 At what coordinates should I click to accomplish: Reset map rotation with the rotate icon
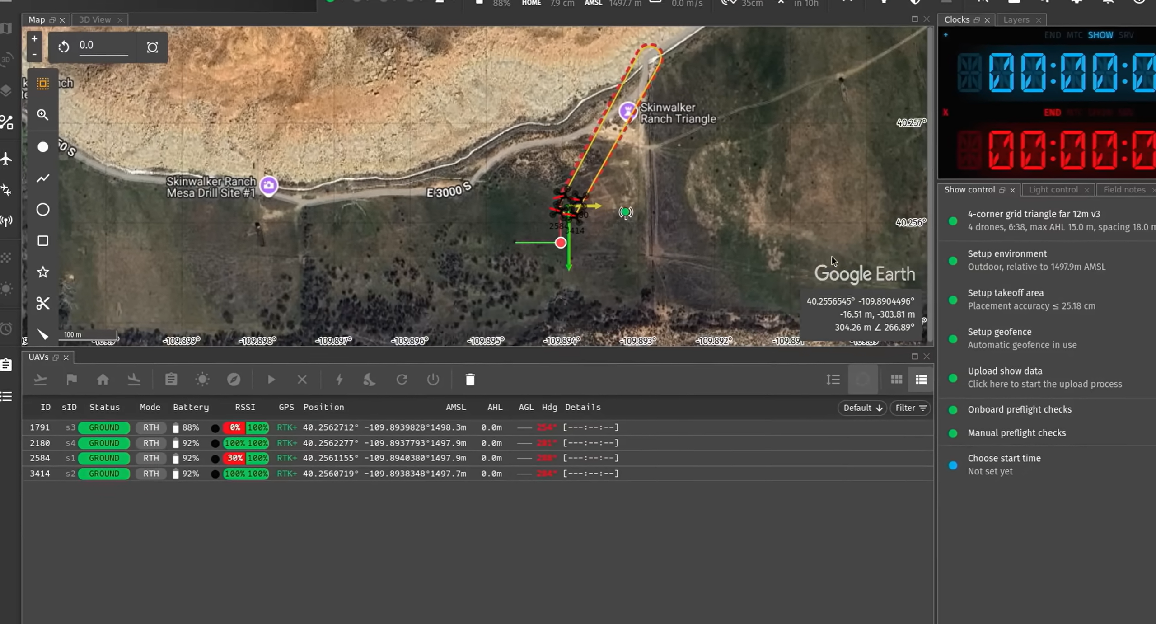click(x=64, y=47)
